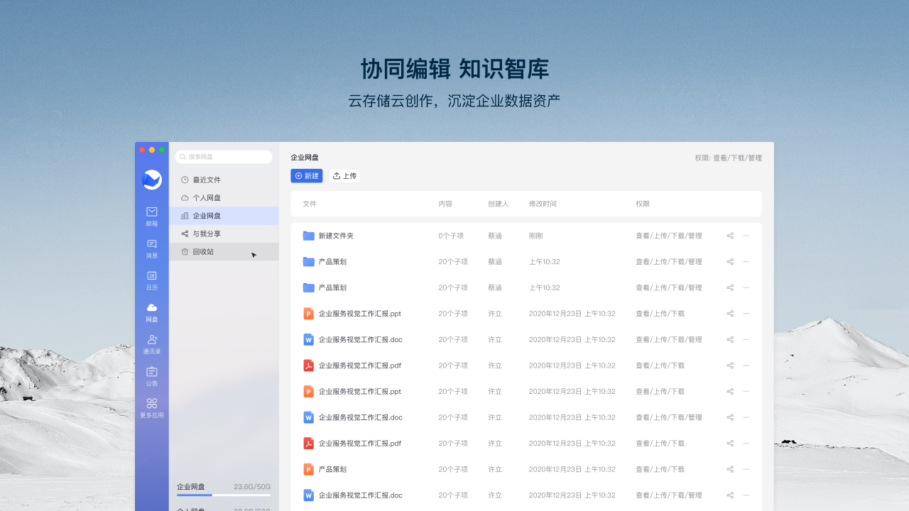
Task: Open the 邮箱 mail icon in sidebar
Action: (x=152, y=211)
